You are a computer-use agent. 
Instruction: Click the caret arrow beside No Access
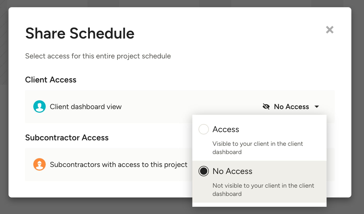tap(317, 107)
